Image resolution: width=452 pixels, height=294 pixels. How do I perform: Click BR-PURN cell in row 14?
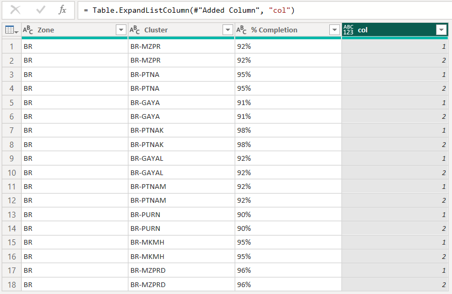(182, 229)
